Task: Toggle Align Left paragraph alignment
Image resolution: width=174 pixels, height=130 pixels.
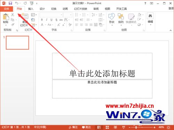Action: [x=77, y=25]
